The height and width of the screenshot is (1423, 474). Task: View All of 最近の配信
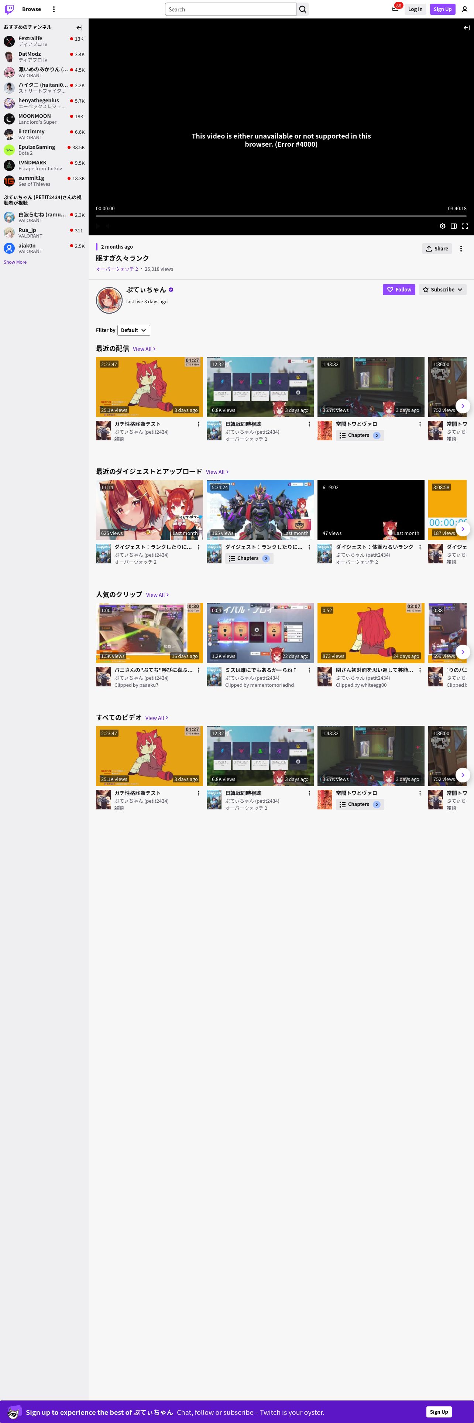(x=144, y=349)
